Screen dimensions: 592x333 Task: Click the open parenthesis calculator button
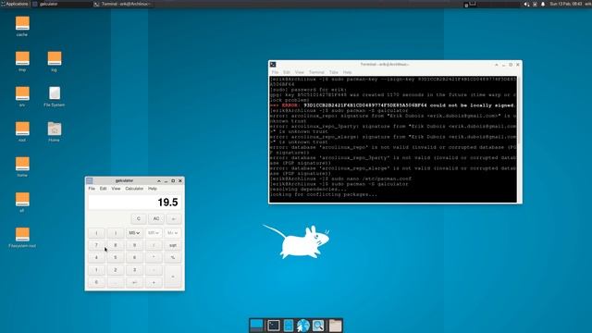(96, 233)
